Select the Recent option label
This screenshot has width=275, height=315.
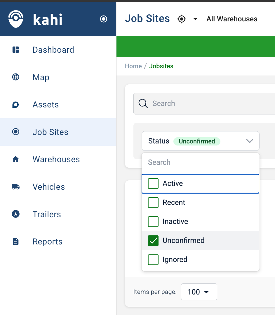coord(174,203)
